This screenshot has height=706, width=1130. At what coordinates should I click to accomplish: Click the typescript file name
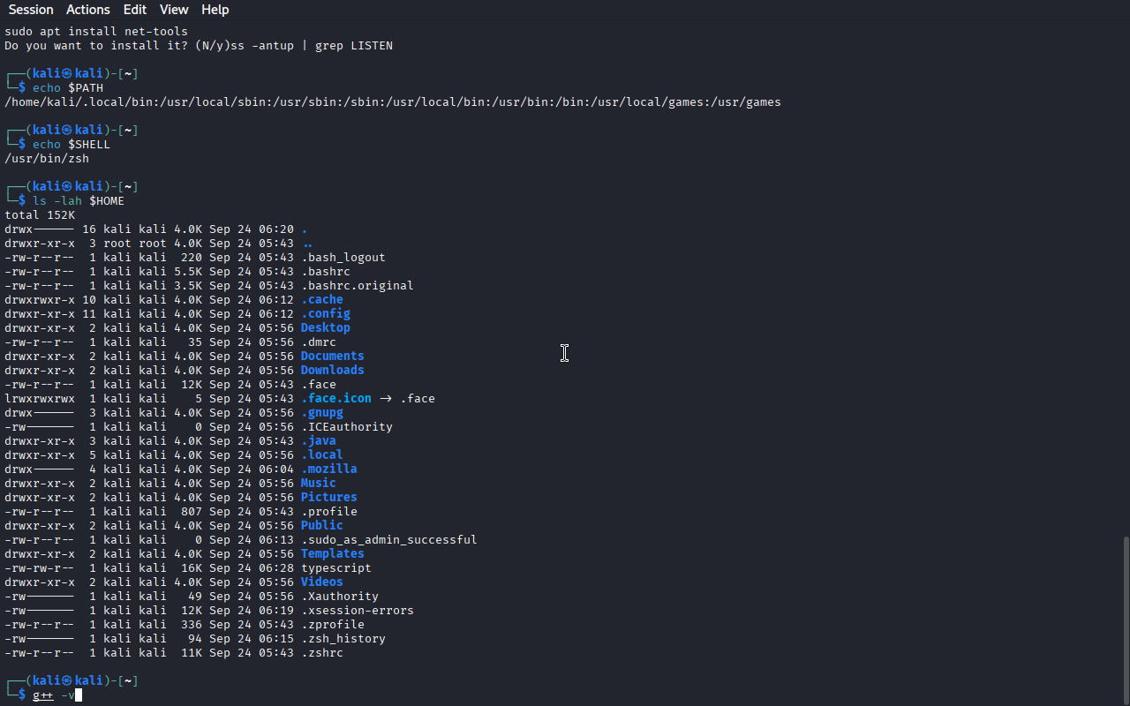point(335,568)
